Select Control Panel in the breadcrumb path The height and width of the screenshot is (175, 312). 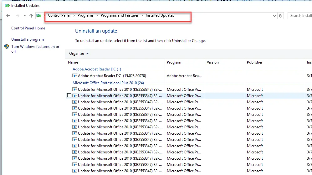[x=59, y=15]
